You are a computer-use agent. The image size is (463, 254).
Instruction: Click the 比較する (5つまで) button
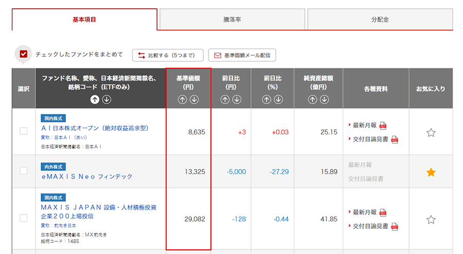168,55
